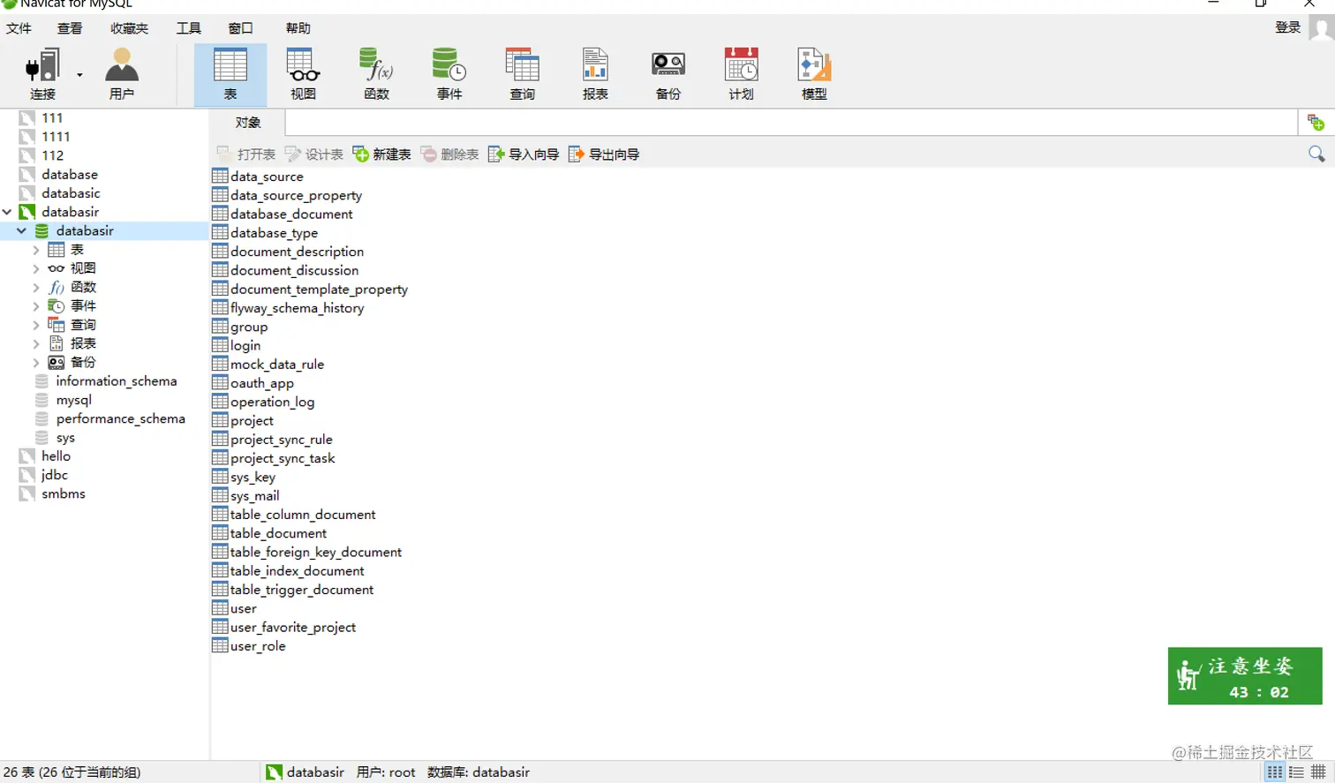Open the Event (事件) toolbar icon
Image resolution: width=1335 pixels, height=783 pixels.
(x=449, y=74)
